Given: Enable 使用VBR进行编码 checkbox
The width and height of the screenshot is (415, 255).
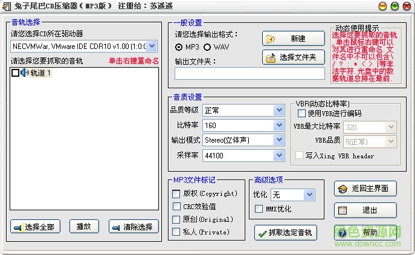Looking at the screenshot, I should [301, 114].
